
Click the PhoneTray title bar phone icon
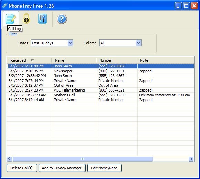(5, 6)
